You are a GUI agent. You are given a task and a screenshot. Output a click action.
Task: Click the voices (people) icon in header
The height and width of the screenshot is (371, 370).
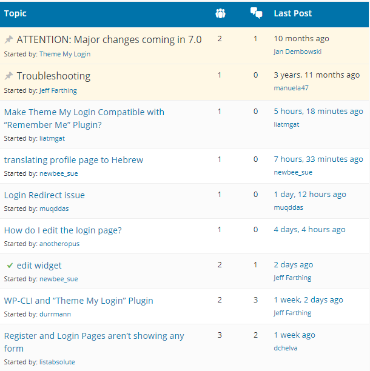[x=220, y=13]
